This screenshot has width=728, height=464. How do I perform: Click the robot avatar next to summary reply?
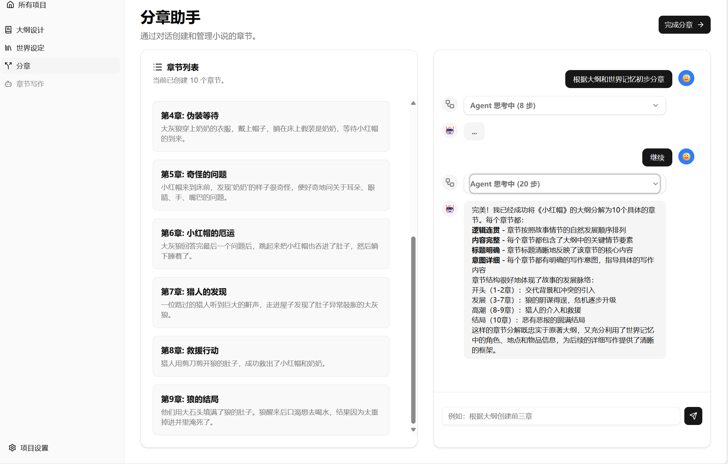(x=450, y=209)
